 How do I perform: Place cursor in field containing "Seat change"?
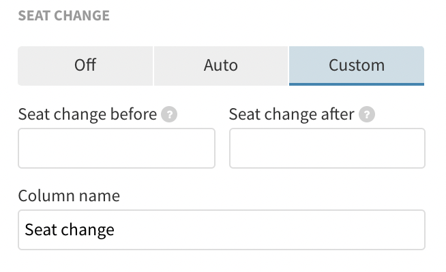[x=222, y=230]
